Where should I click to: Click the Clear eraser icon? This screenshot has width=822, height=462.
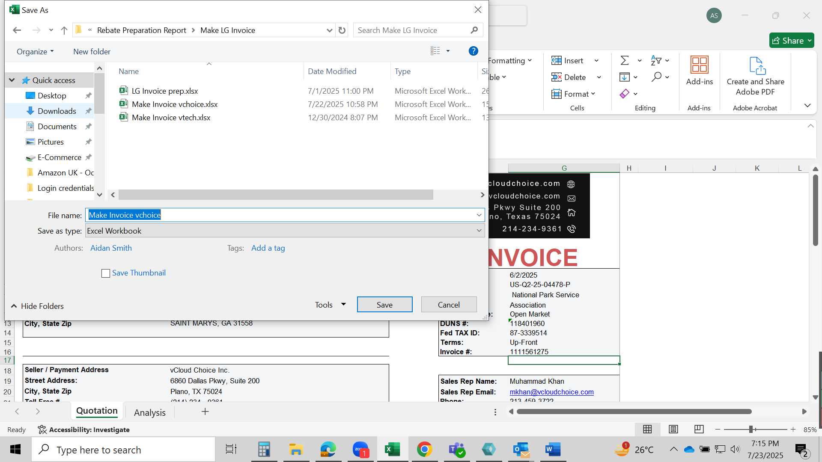[x=625, y=94]
